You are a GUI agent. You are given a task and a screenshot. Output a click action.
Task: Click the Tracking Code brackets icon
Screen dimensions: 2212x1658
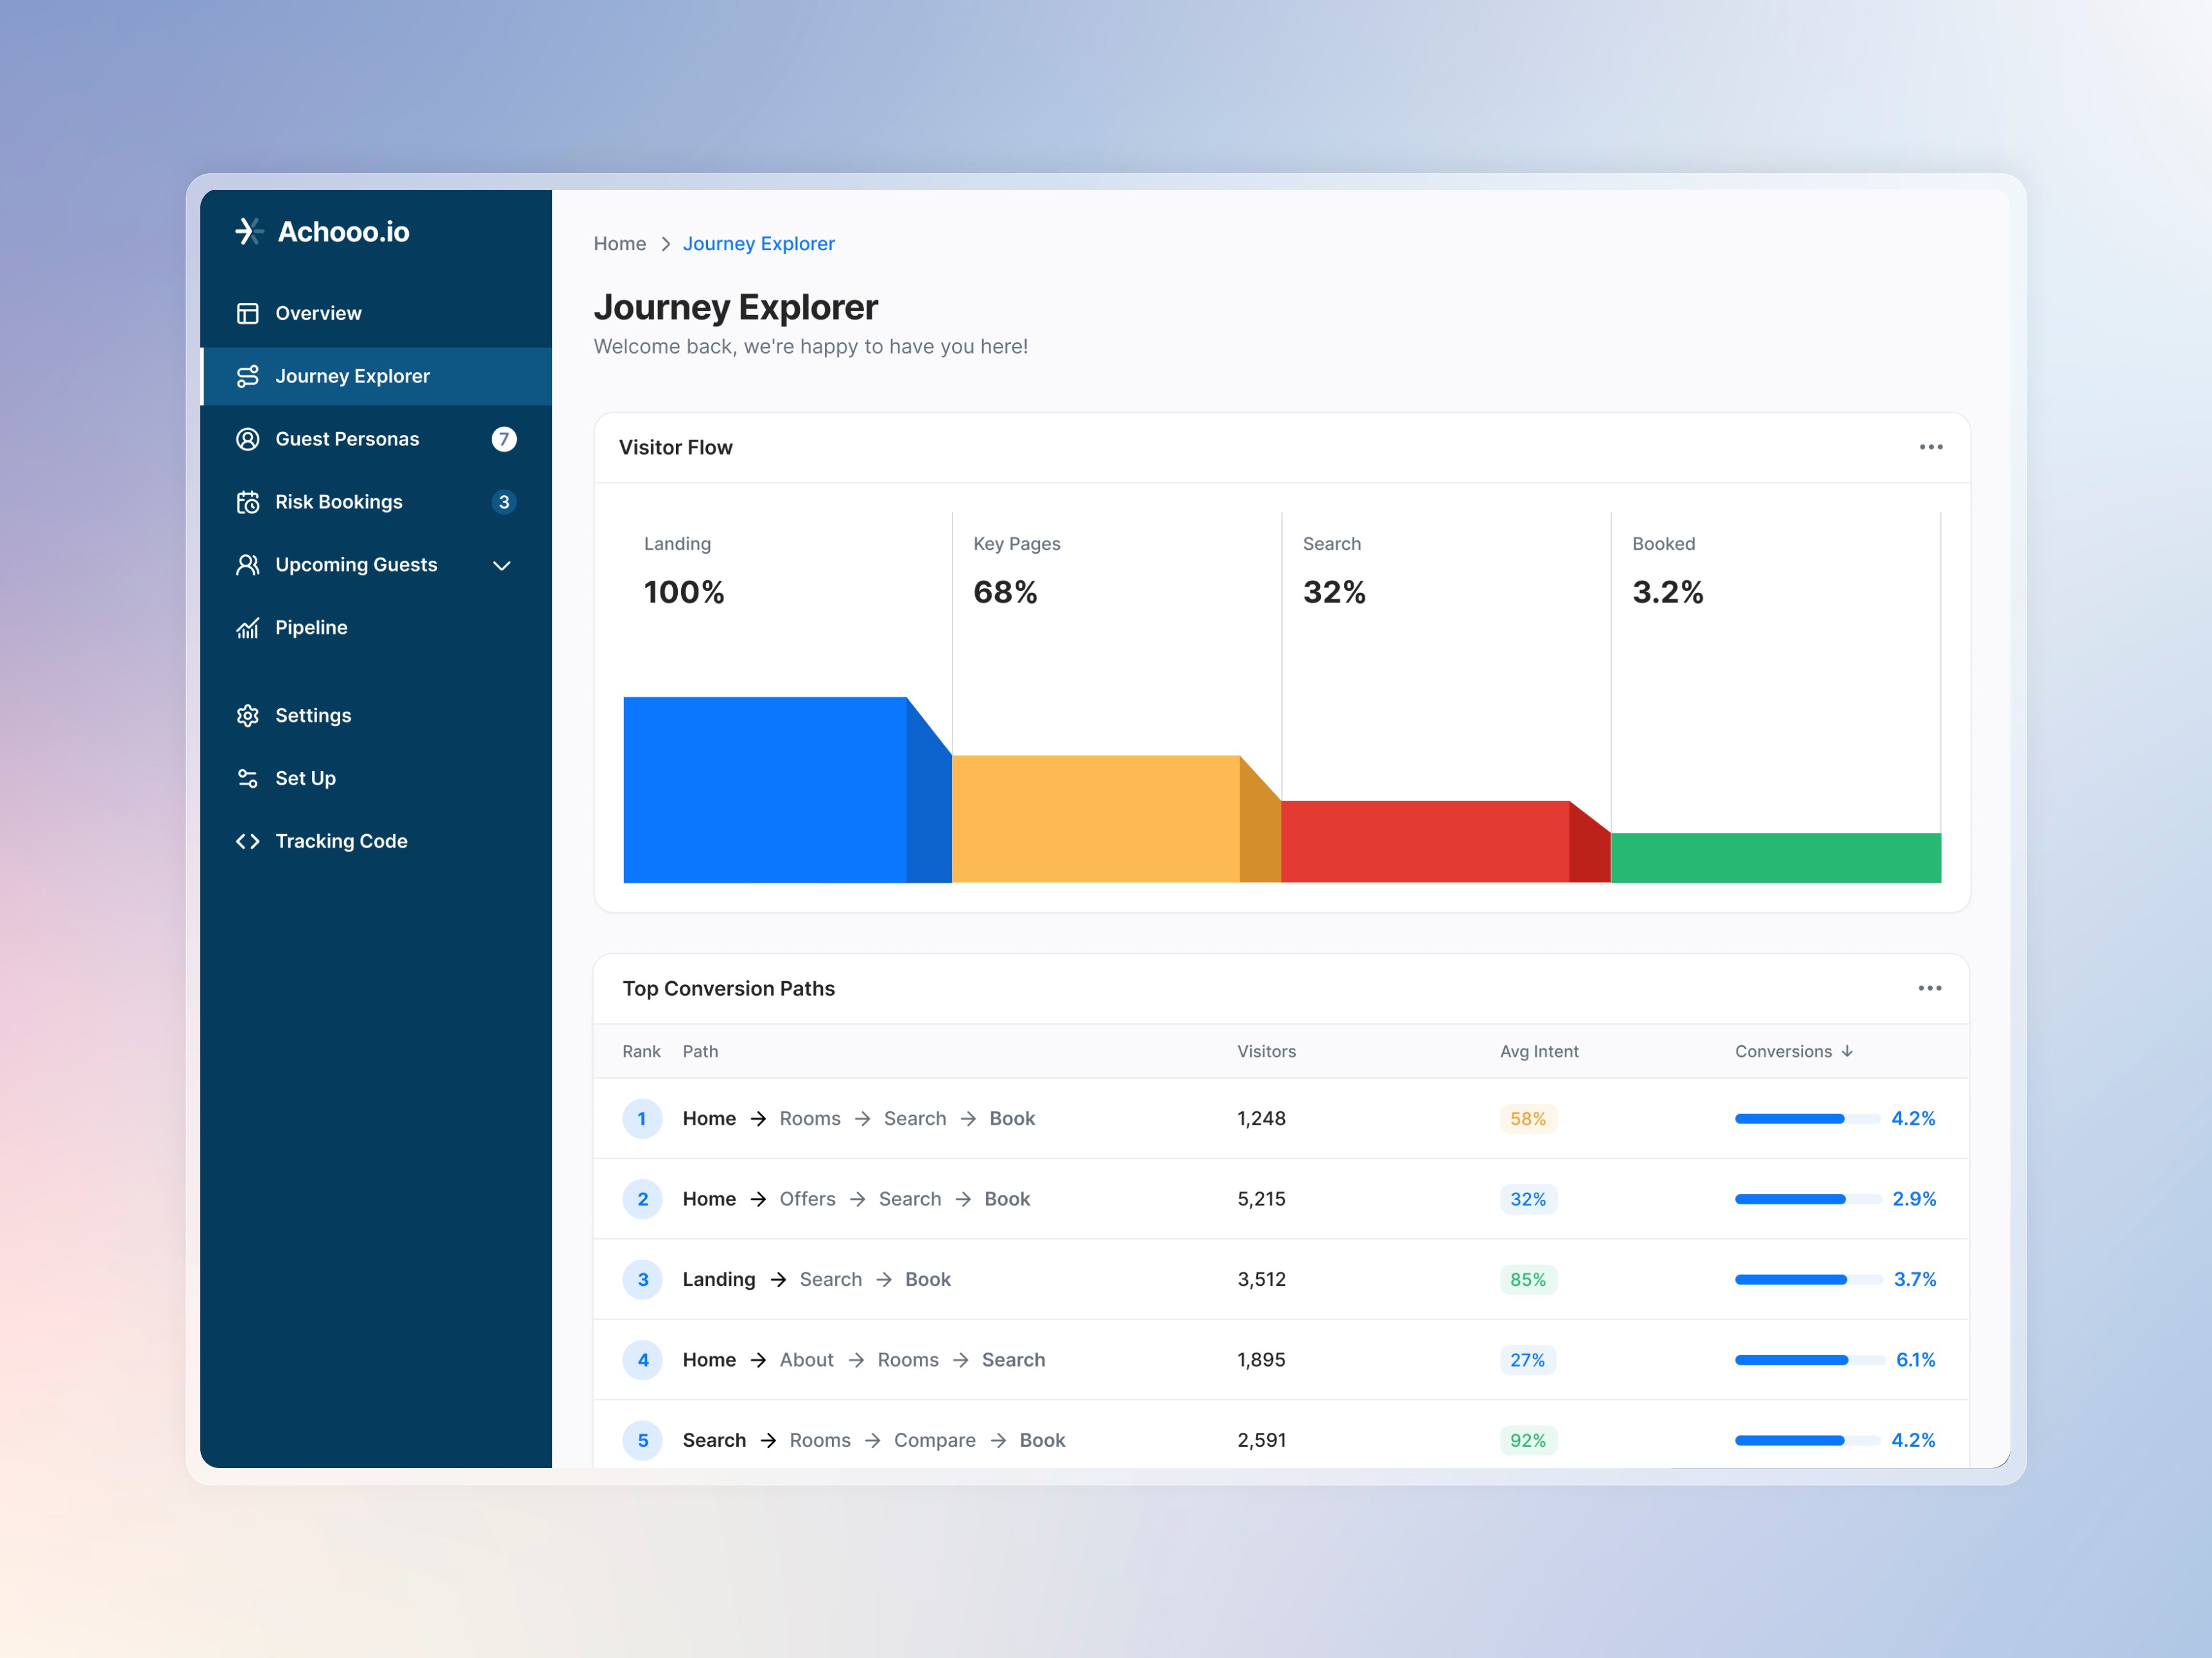247,841
